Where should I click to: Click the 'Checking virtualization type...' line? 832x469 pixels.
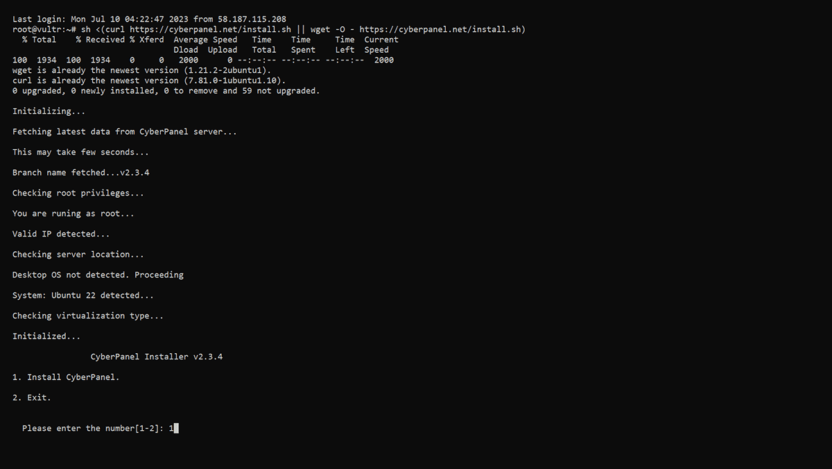88,316
